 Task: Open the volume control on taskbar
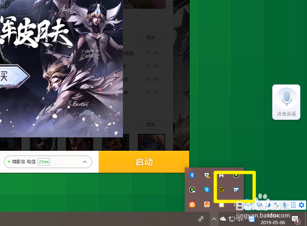[240, 219]
